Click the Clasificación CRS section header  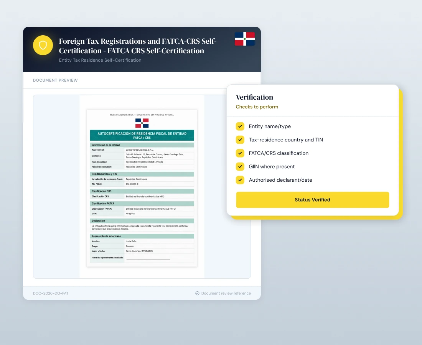pyautogui.click(x=142, y=191)
